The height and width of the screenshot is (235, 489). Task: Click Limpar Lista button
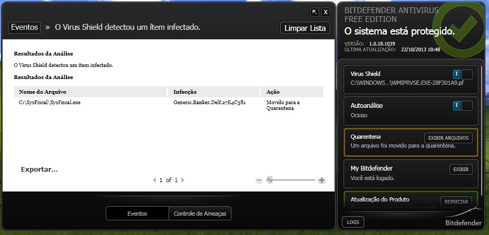point(305,28)
